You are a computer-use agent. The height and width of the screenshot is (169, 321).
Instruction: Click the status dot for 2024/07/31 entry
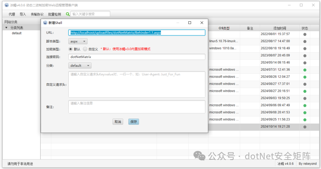pyautogui.click(x=305, y=70)
